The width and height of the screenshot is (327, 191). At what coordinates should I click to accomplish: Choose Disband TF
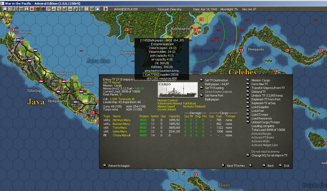coord(258,92)
